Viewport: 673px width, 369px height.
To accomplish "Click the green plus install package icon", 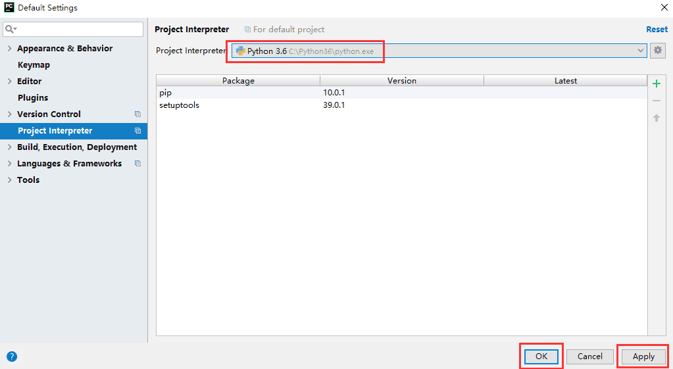I will pyautogui.click(x=657, y=84).
